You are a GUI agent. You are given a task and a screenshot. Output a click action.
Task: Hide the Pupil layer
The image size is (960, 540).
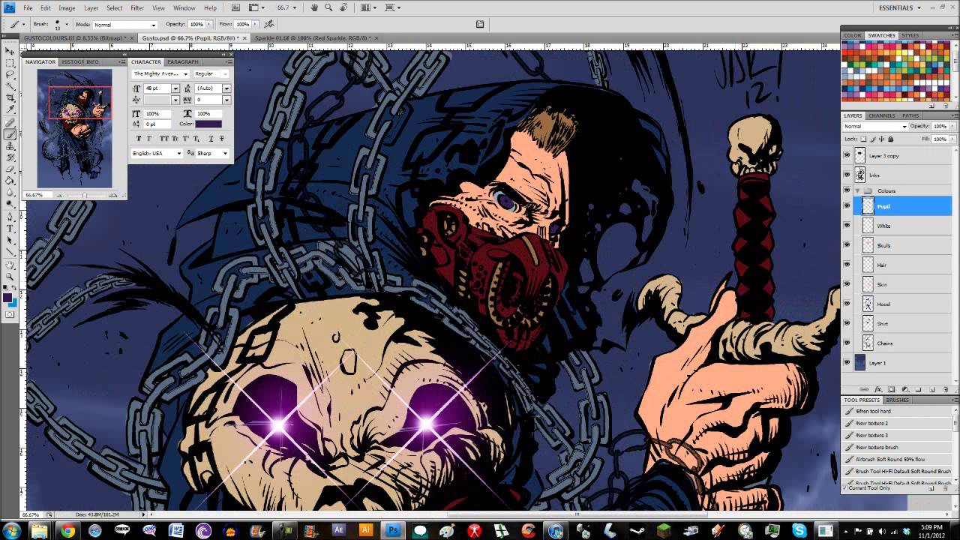point(847,206)
